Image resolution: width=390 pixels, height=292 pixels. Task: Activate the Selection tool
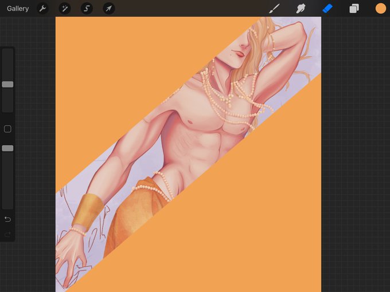pyautogui.click(x=87, y=9)
